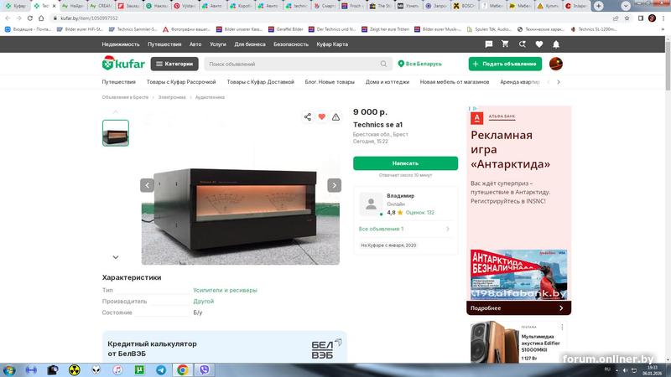This screenshot has width=671, height=377.
Task: Show next photo with right arrow
Action: (x=334, y=185)
